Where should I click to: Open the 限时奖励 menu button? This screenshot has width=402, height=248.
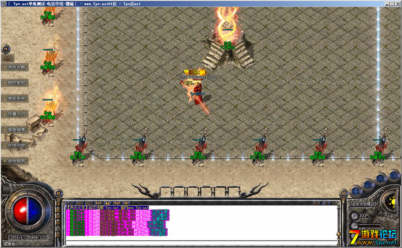[15, 83]
